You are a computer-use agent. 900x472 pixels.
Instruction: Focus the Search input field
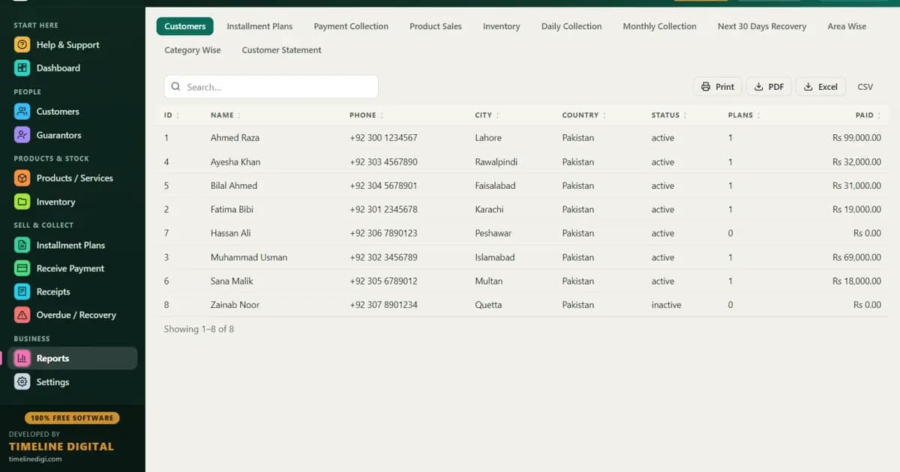click(x=271, y=87)
